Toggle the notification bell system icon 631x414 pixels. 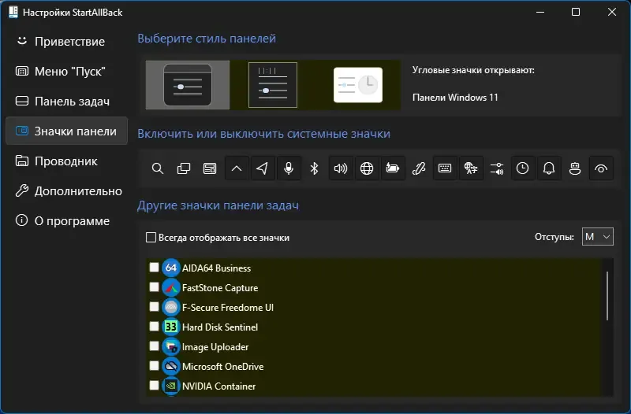(549, 168)
